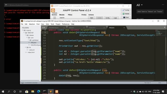Open the Windows Start menu
This screenshot has width=167, height=94.
click(x=3, y=92)
